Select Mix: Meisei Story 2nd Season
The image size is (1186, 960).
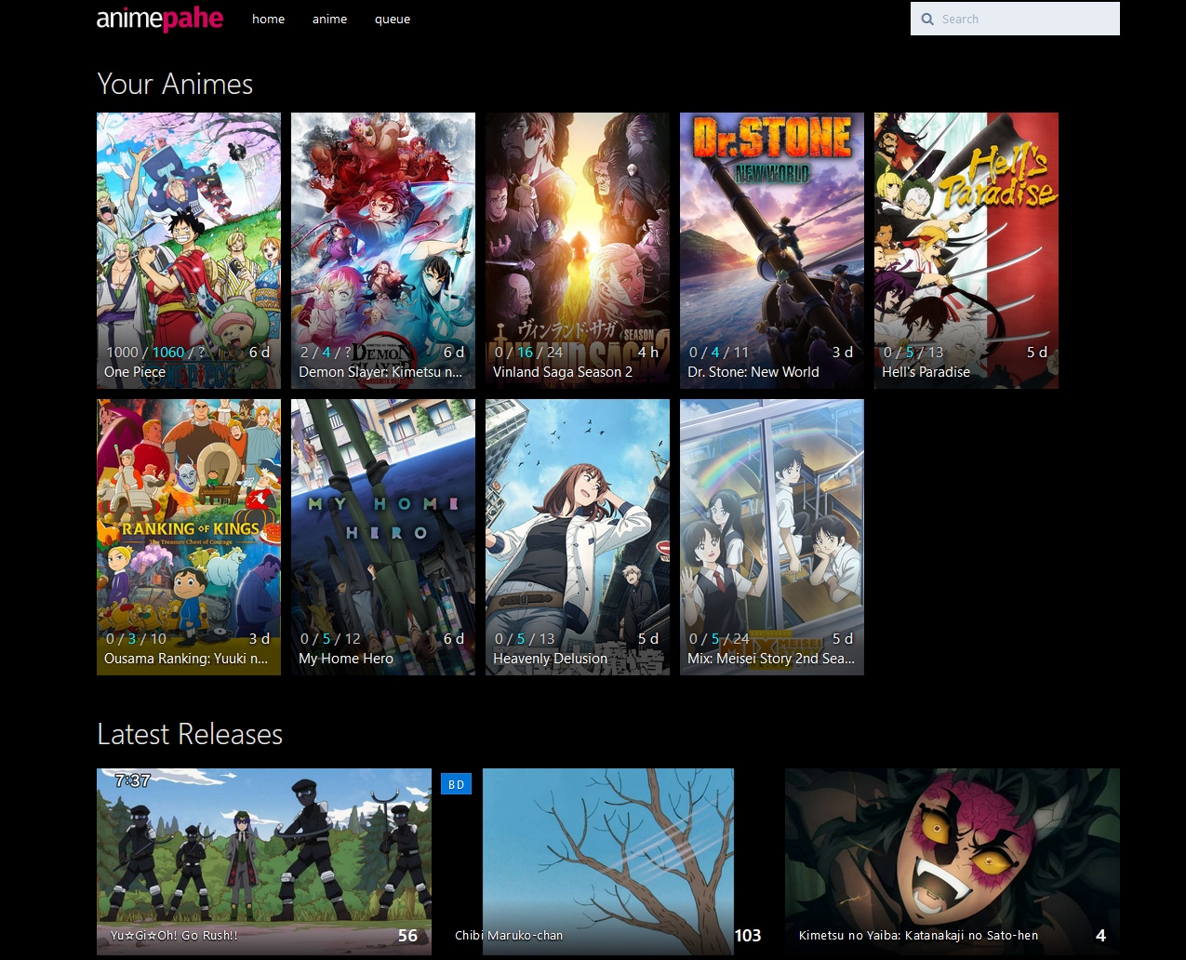pyautogui.click(x=771, y=521)
